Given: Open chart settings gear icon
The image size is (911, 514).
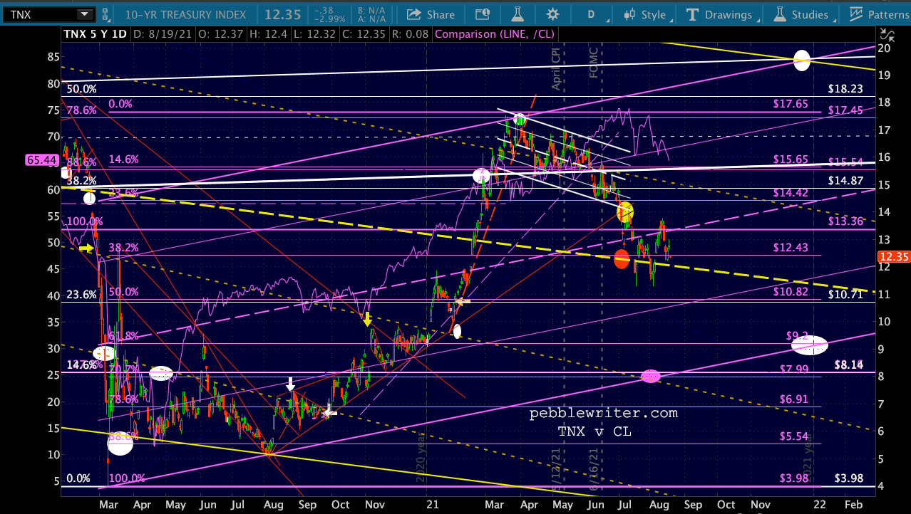Looking at the screenshot, I should pos(552,14).
